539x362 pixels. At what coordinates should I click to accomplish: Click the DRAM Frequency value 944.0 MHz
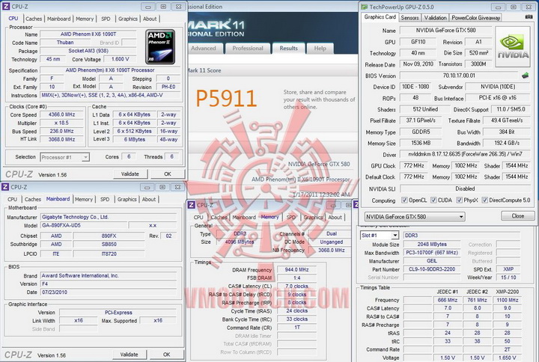pos(296,269)
